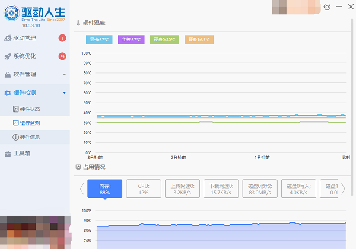Open the 硬件状态 submenu item
This screenshot has width=356, height=249.
tap(30, 109)
